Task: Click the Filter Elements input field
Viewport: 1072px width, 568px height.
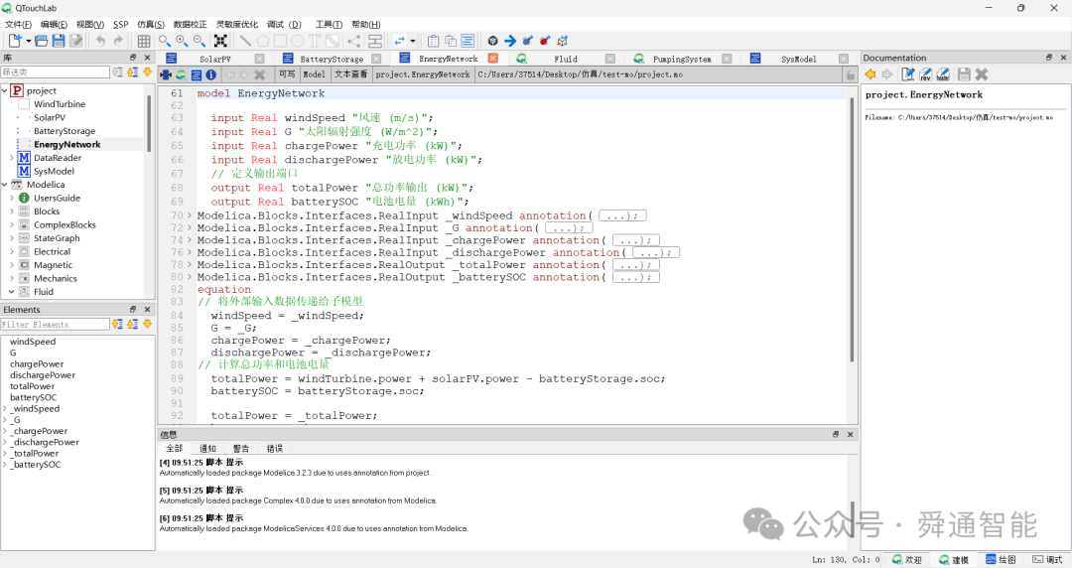Action: [x=55, y=325]
